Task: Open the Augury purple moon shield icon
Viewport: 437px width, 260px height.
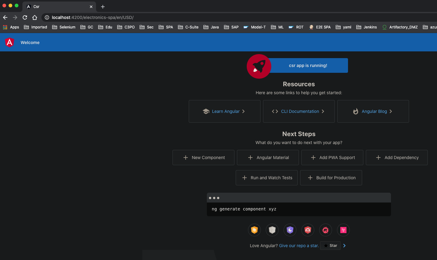Action: click(x=290, y=230)
